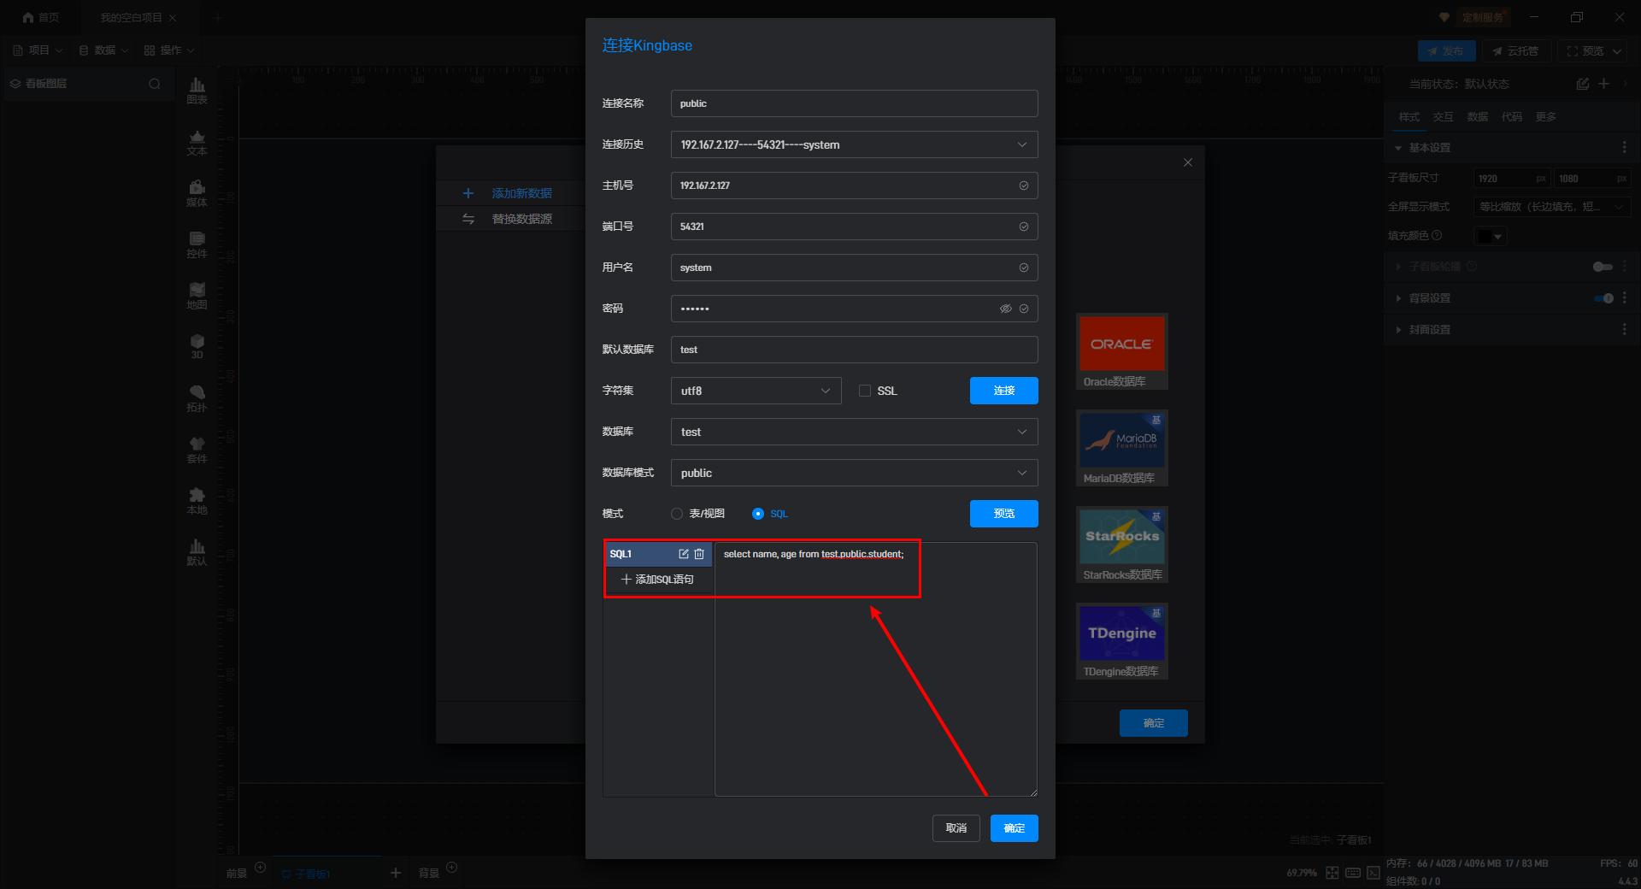Click the plus icon for 添加SQL语句

point(626,580)
